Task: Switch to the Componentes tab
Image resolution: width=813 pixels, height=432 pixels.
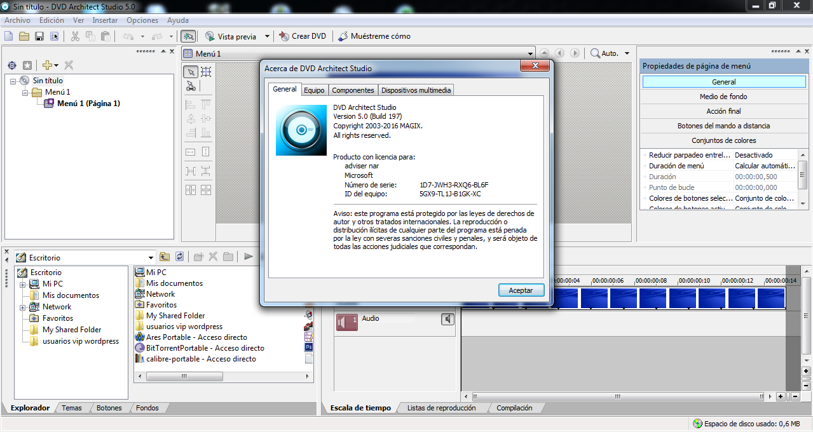Action: (353, 90)
